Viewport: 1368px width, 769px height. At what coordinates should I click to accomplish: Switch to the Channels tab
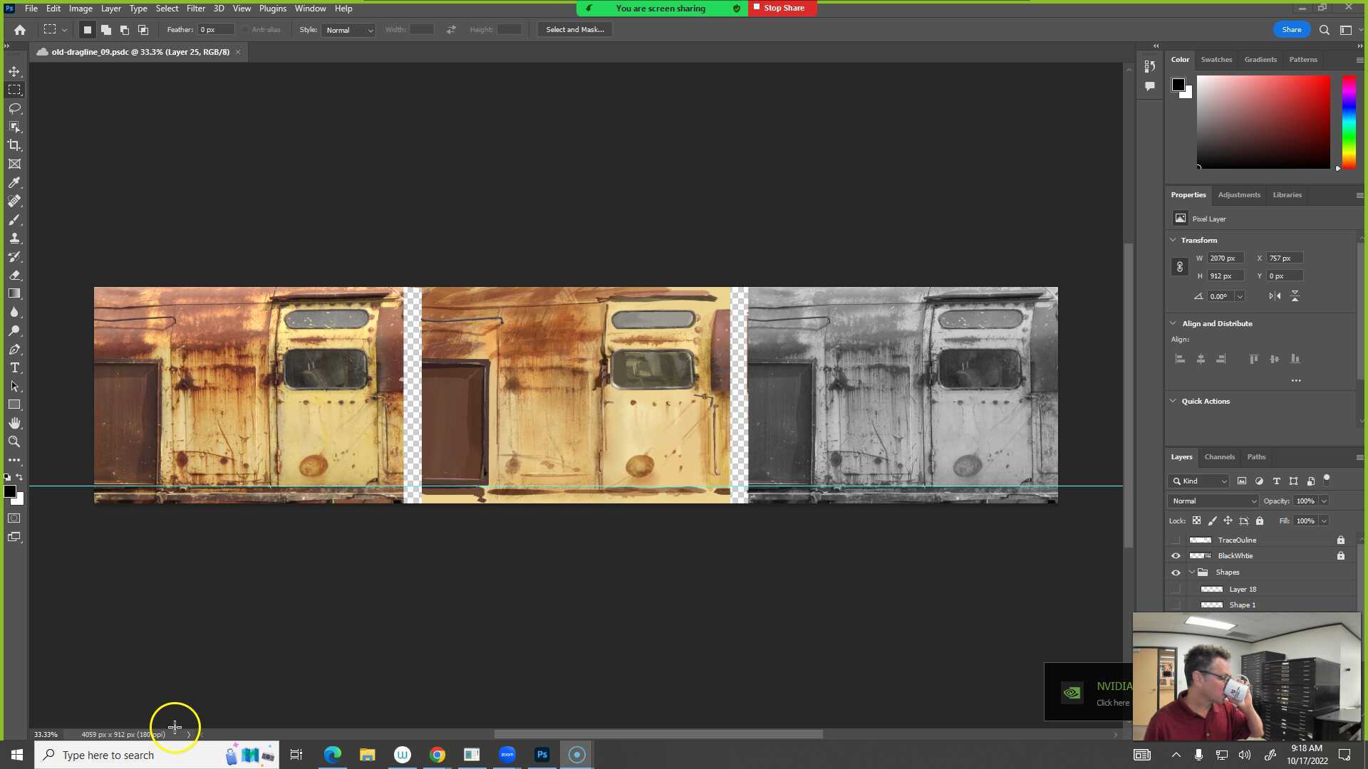click(1219, 457)
